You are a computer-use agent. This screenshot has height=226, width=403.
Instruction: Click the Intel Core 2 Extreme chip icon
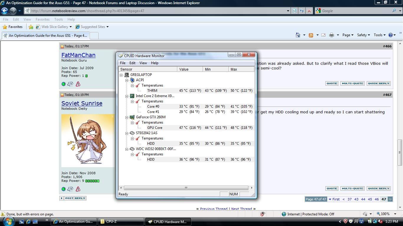point(132,96)
